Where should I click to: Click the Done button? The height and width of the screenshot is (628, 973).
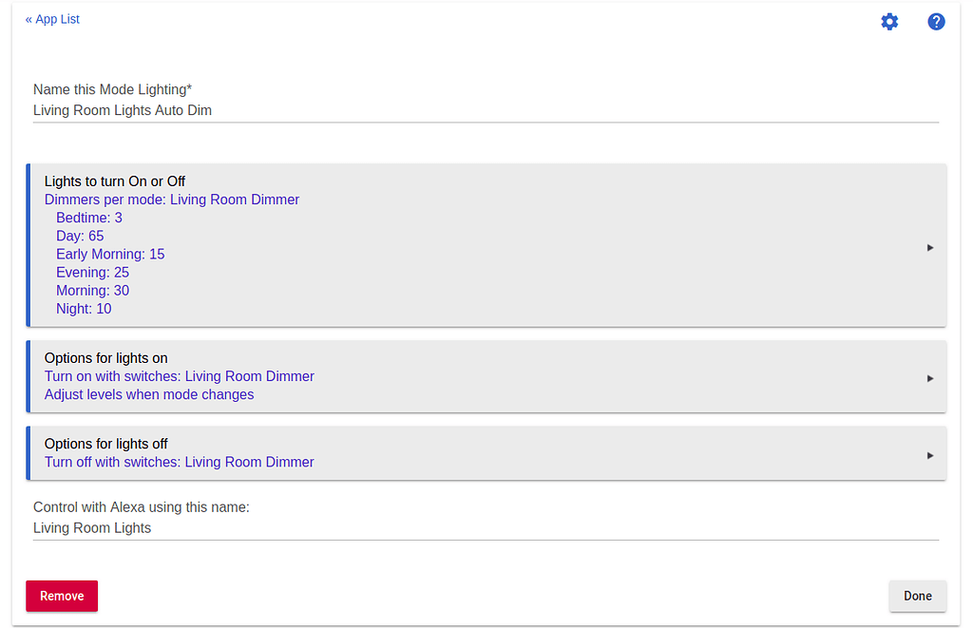tap(917, 596)
